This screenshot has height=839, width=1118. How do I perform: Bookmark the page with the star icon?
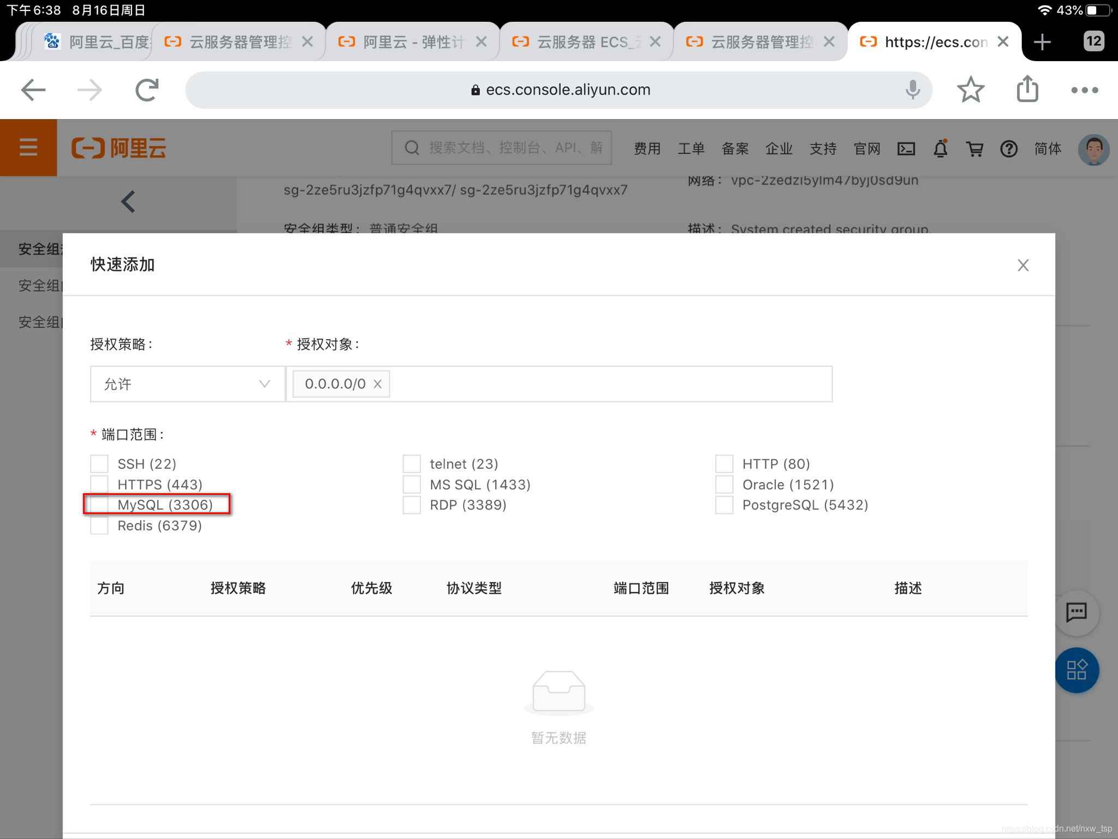(971, 90)
